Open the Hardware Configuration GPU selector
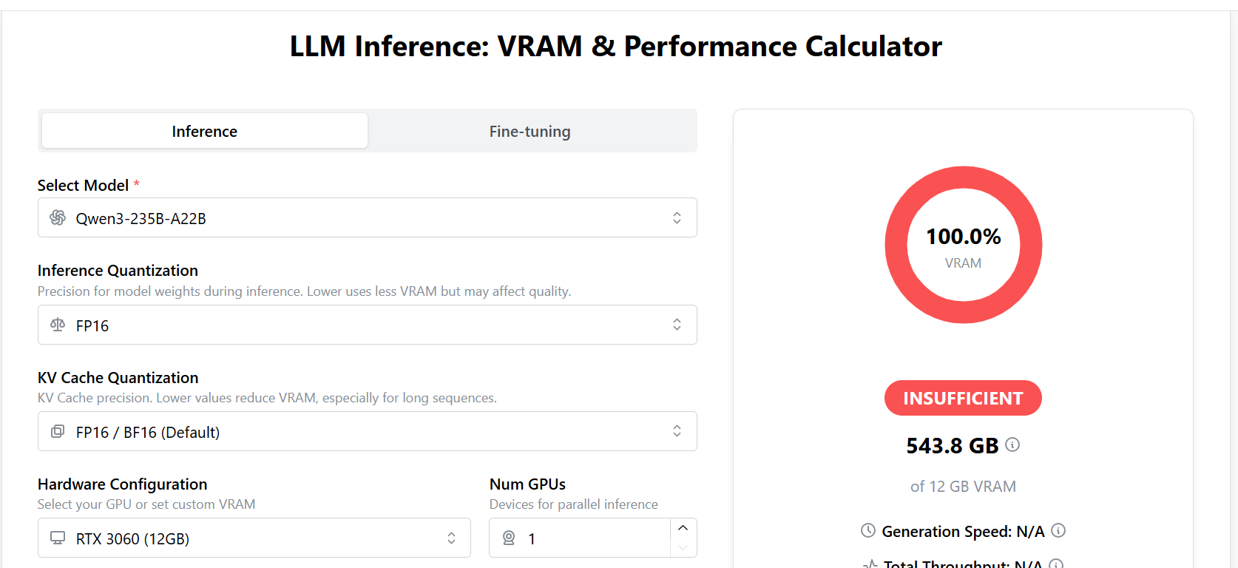 pyautogui.click(x=254, y=538)
